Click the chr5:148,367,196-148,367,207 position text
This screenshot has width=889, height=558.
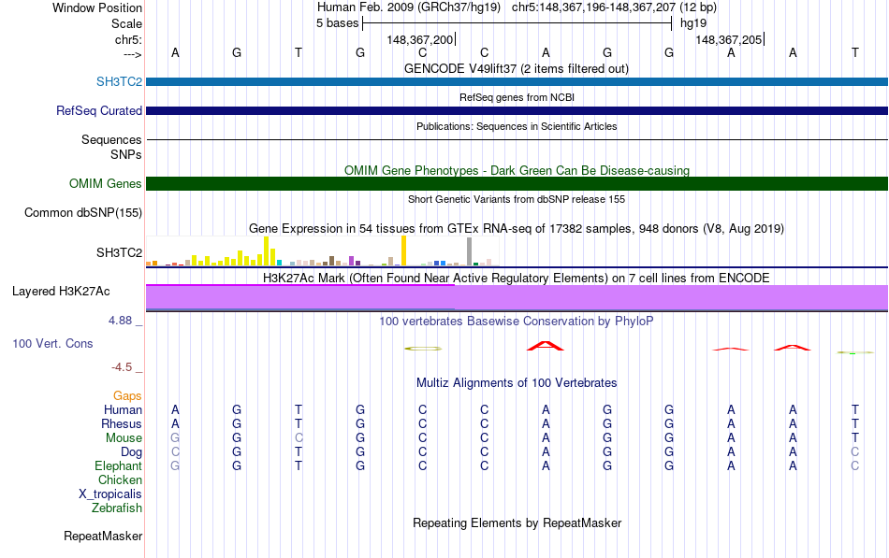tap(593, 7)
